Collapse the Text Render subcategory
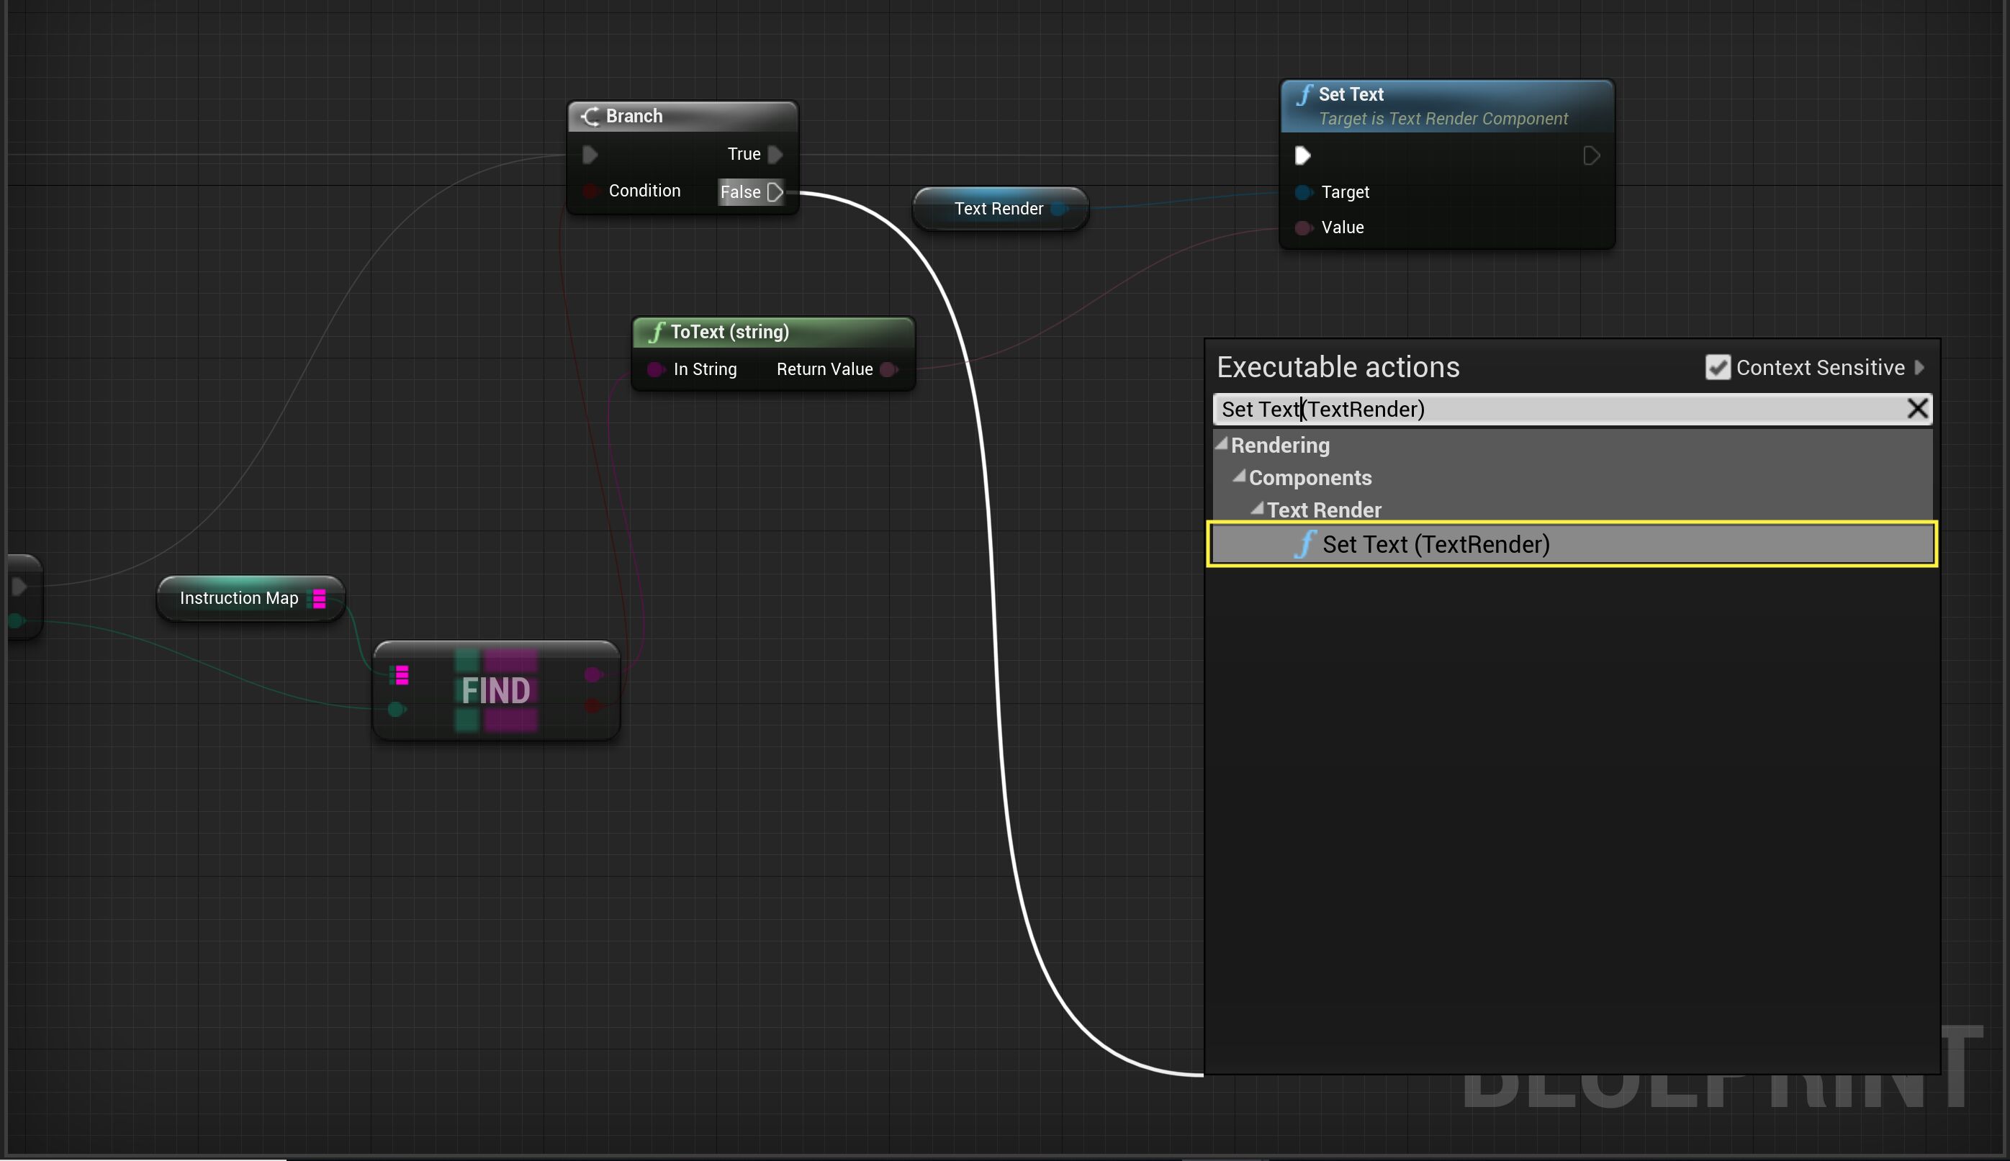This screenshot has height=1161, width=2010. point(1258,509)
